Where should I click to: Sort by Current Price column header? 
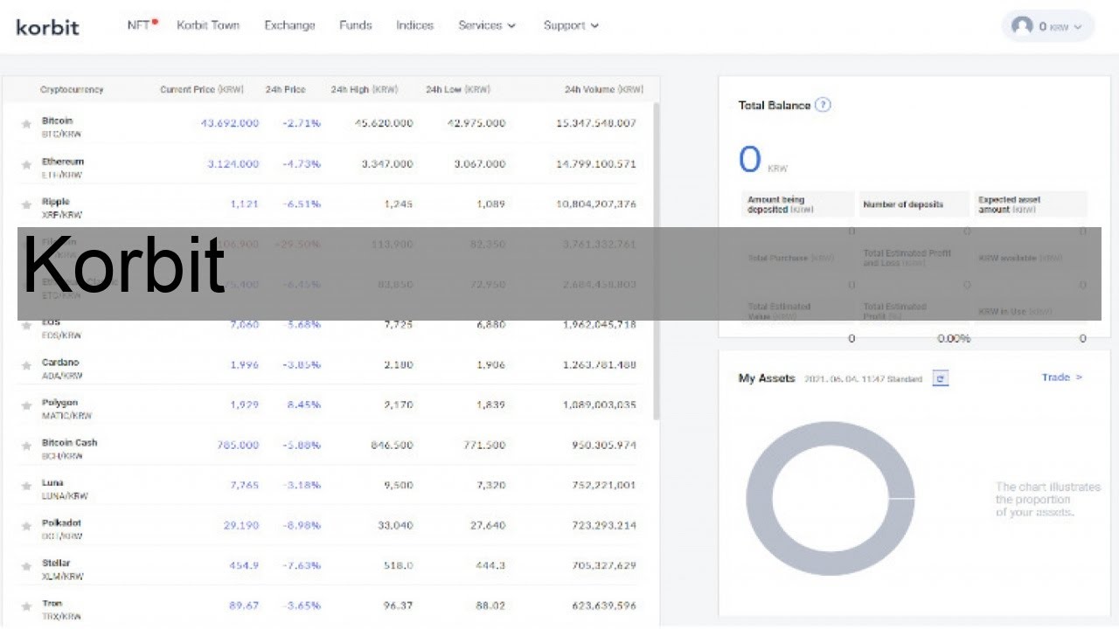(x=202, y=90)
